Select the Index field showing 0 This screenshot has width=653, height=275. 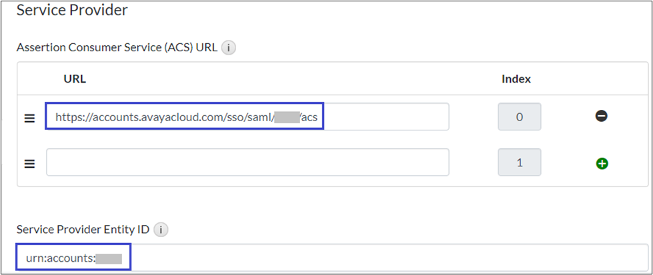[x=519, y=117]
